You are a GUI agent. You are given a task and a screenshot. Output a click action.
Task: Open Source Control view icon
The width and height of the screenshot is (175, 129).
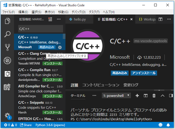[x=7, y=47]
